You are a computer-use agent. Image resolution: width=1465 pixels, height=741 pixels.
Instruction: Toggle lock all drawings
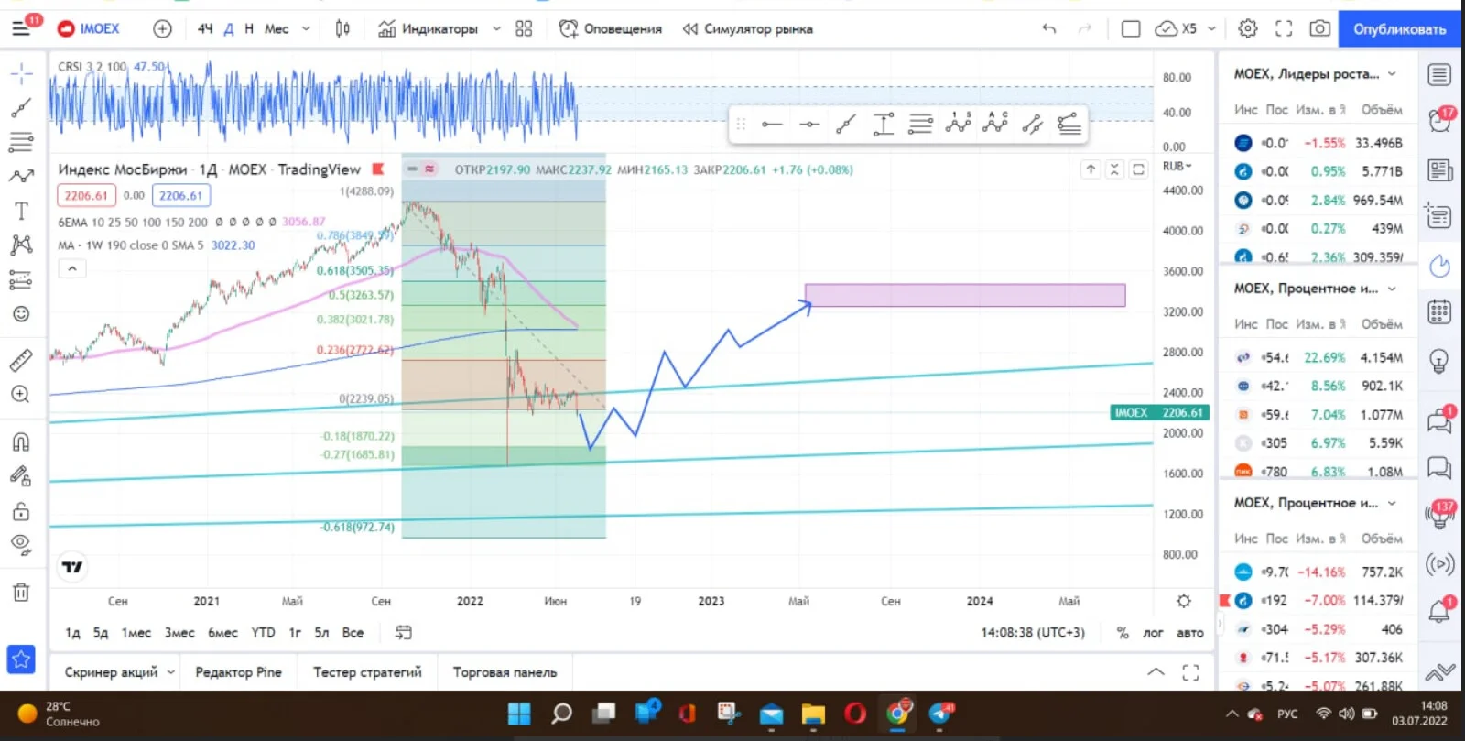tap(21, 511)
